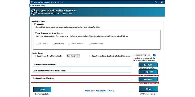Screen dimensions: 195x97
Task: Click the blue info icon beside create a single vcf
Action: [x=154, y=55]
